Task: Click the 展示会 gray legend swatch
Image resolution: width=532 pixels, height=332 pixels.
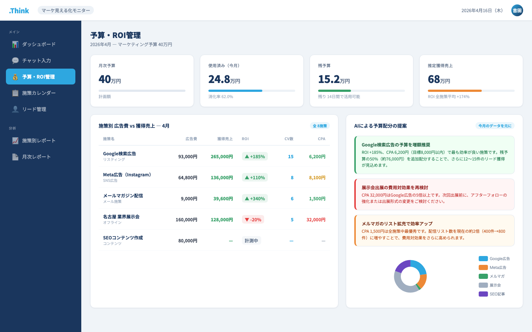Action: click(483, 285)
